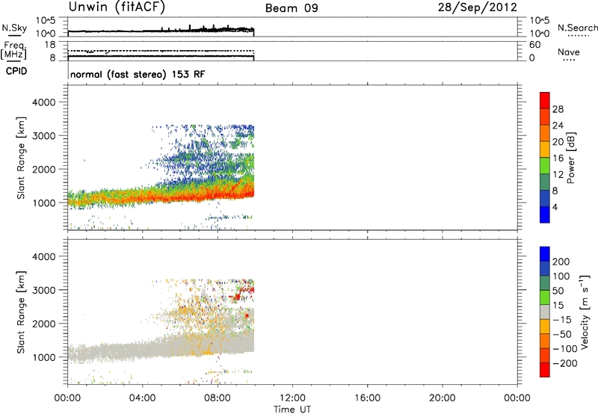Click the 'Time UT' axis label

[x=292, y=409]
